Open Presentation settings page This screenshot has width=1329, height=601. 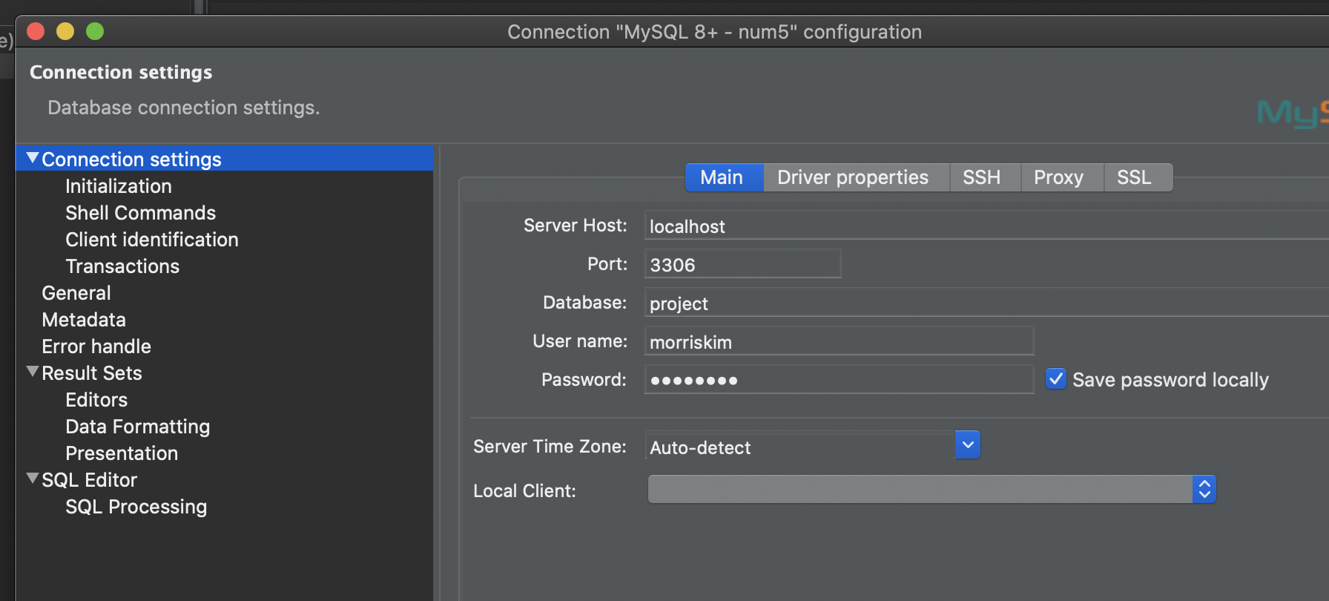pos(122,453)
